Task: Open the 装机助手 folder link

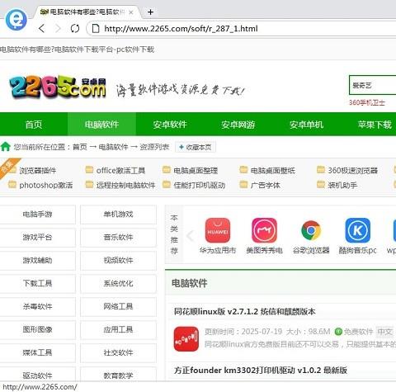Action: point(342,185)
